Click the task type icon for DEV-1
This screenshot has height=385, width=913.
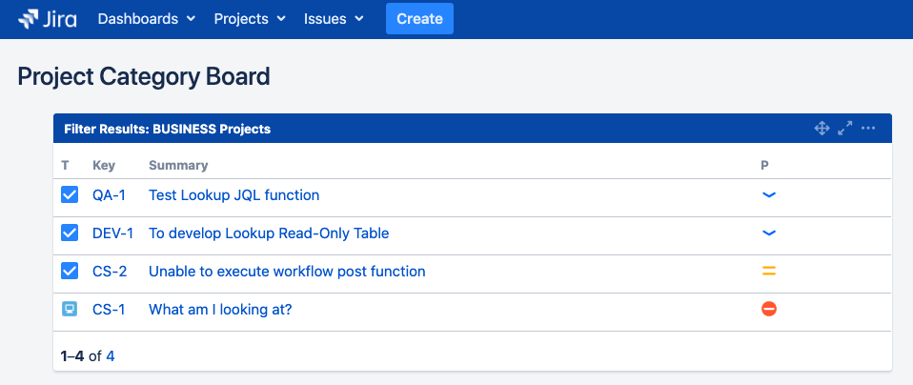(69, 233)
